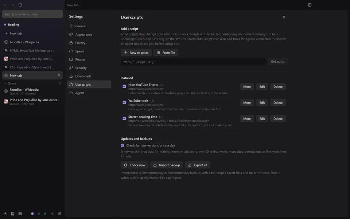Screen dimensions: 350x219
Task: Switch to the blue workspace dot
Action: pos(39,214)
